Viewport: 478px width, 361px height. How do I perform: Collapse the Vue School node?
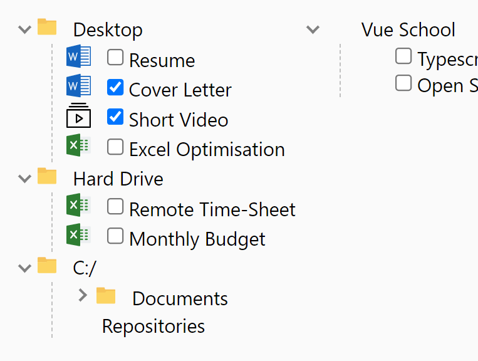(x=313, y=29)
